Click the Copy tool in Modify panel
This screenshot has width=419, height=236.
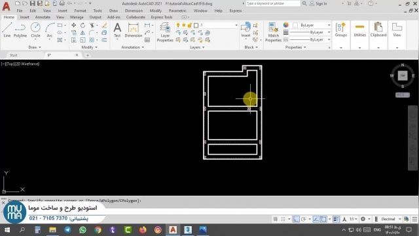73,33
